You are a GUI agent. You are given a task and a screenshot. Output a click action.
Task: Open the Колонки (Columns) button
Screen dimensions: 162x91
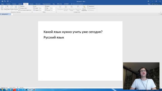click(16, 8)
